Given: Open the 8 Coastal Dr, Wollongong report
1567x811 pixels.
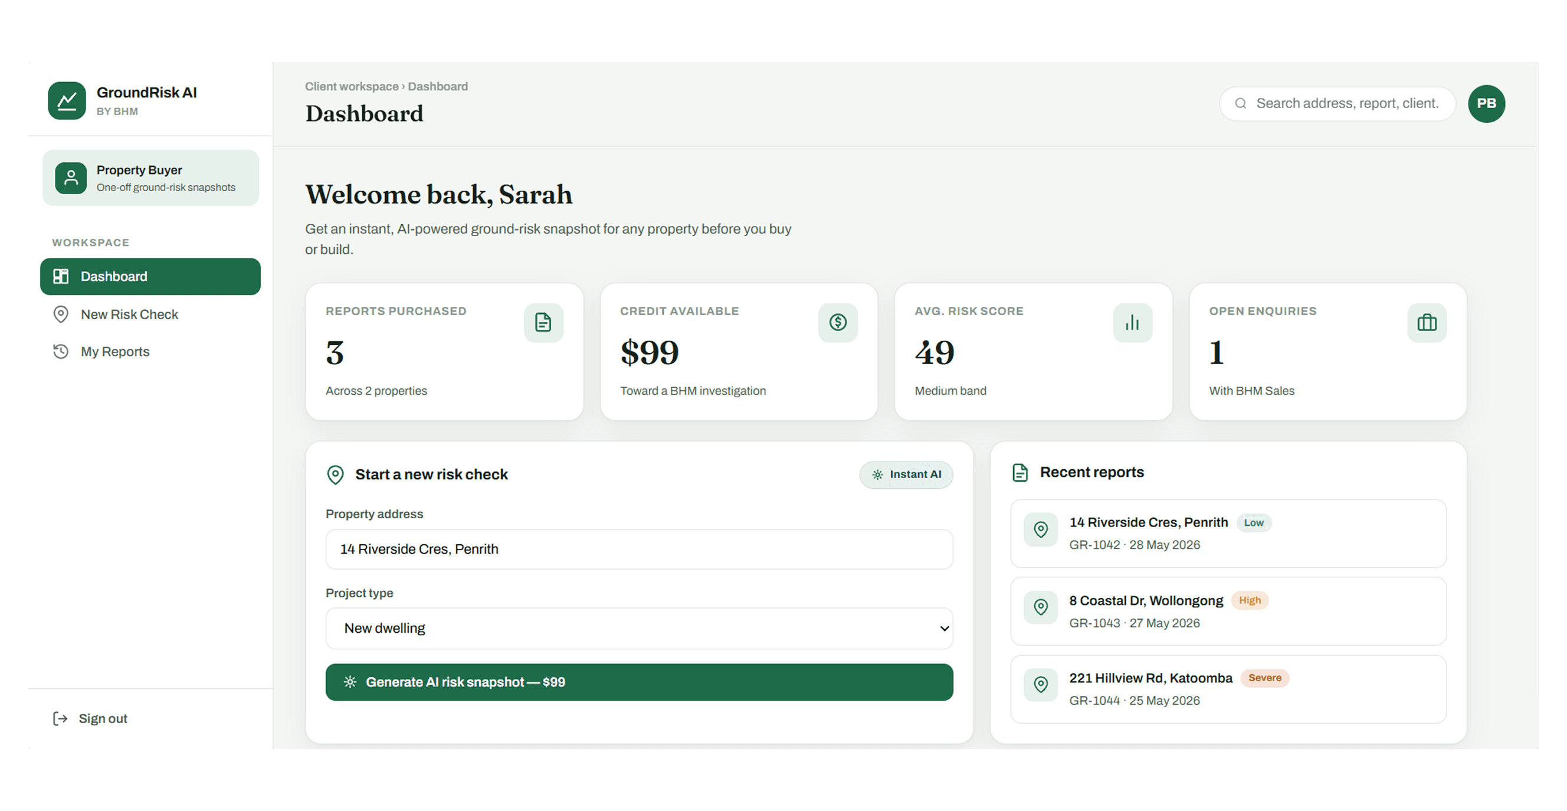Looking at the screenshot, I should point(1228,611).
